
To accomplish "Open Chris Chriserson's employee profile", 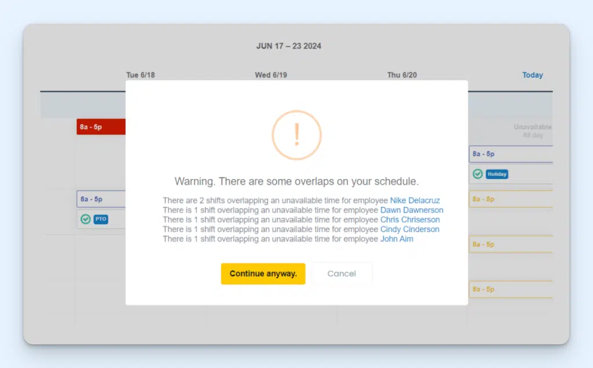I will pos(410,220).
